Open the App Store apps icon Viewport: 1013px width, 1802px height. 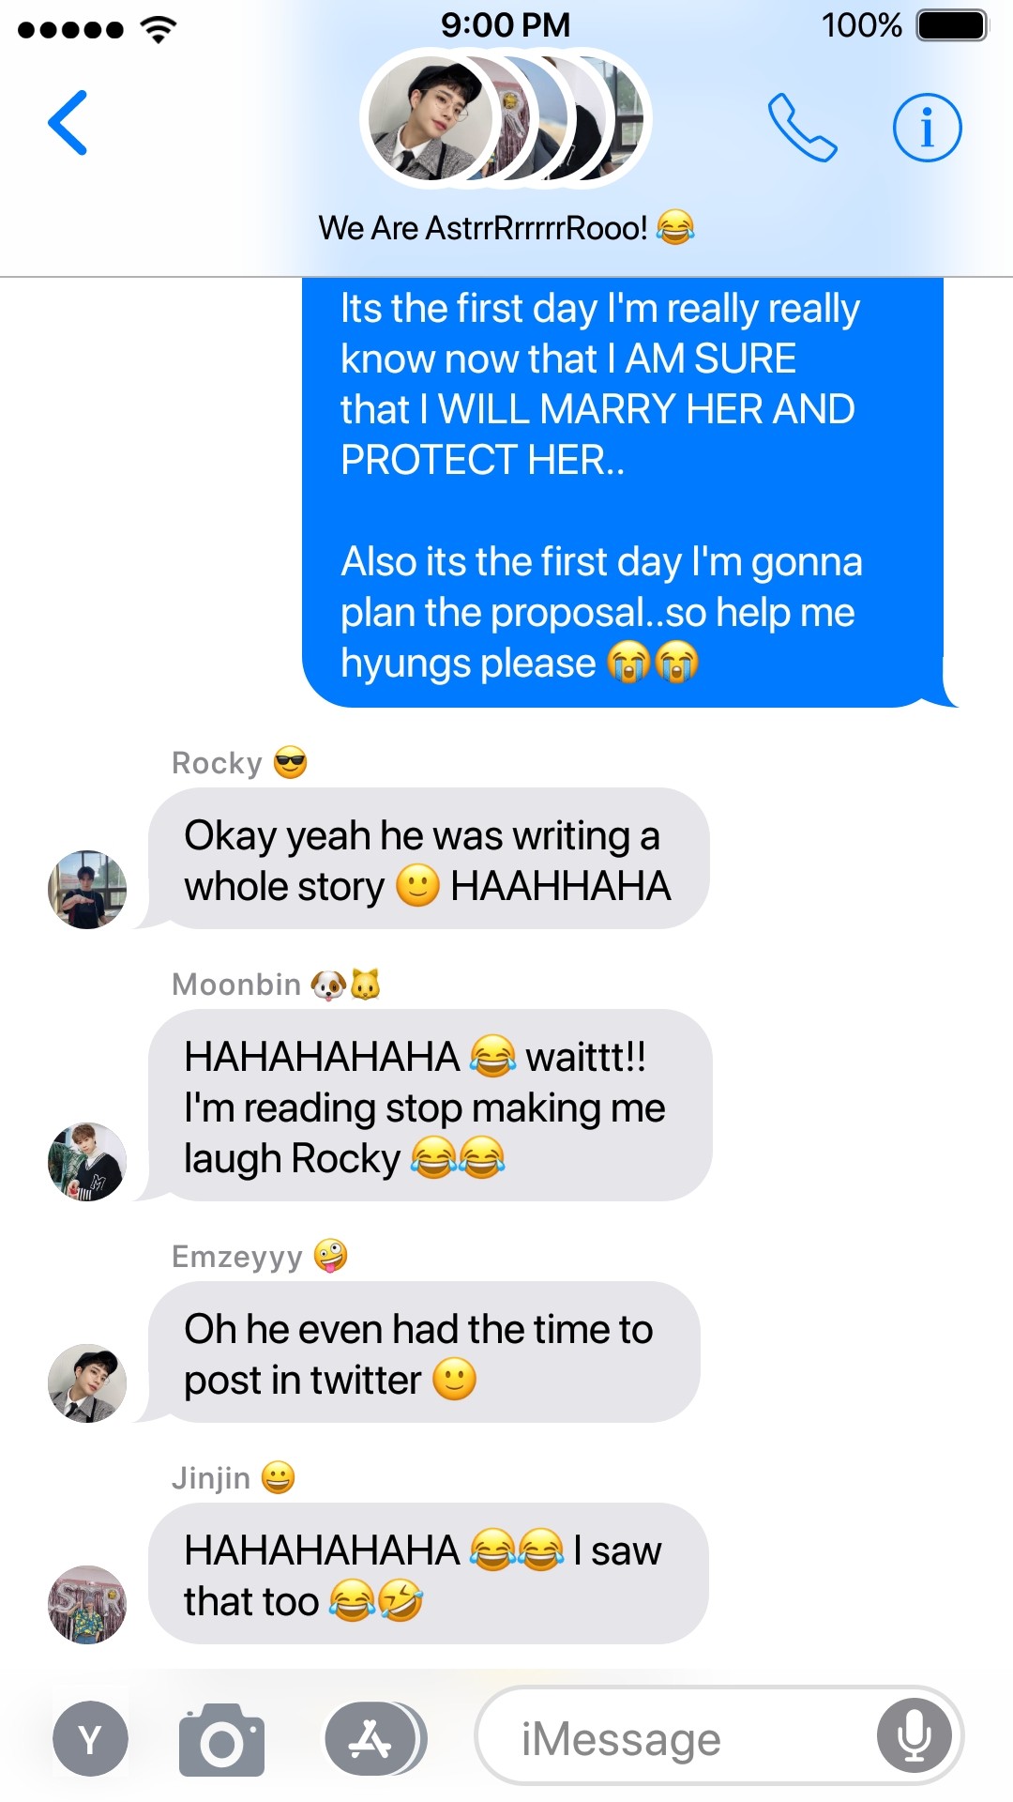click(372, 1739)
